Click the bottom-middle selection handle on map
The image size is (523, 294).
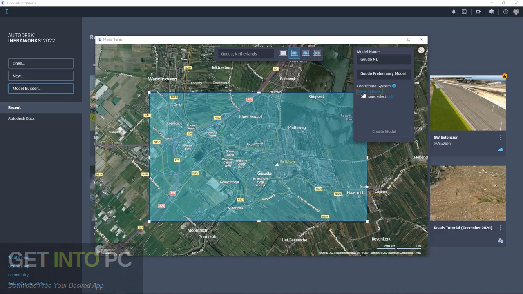tap(258, 221)
